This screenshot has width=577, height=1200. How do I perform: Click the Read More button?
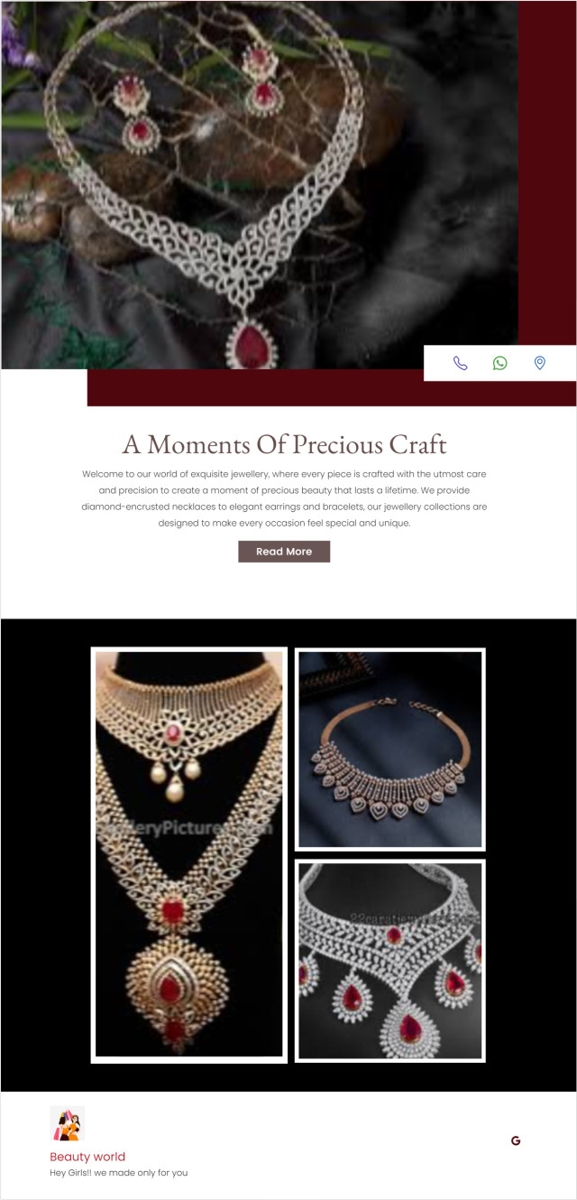284,552
